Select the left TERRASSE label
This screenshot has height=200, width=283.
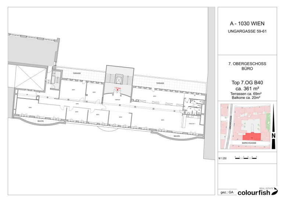pos(76,74)
